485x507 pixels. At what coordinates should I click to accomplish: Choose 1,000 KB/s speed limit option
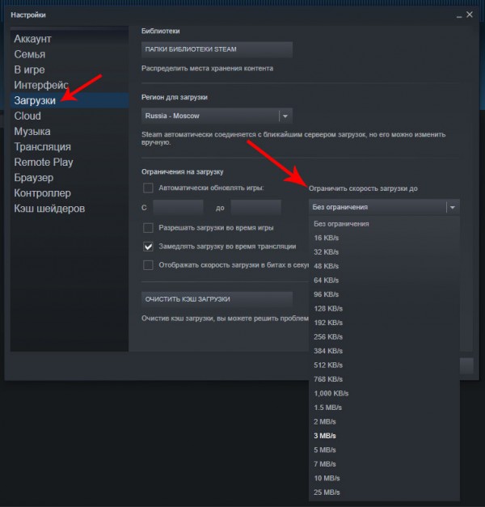[384, 394]
